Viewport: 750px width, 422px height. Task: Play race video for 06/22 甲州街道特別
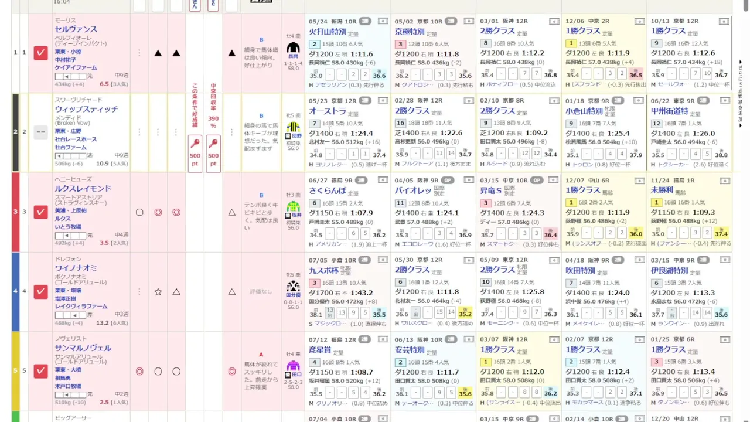pyautogui.click(x=726, y=100)
